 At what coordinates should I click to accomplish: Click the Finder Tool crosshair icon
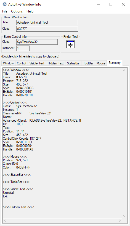coord(70,44)
